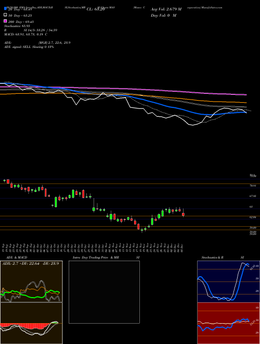Click the 67.95 price axis label
The height and width of the screenshot is (344, 260).
coord(253,196)
